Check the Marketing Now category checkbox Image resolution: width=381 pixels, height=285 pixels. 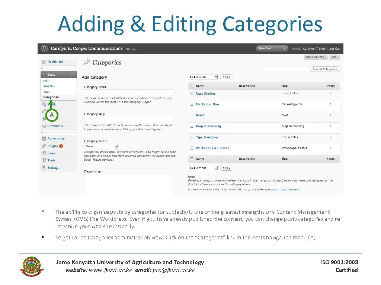[x=192, y=104]
